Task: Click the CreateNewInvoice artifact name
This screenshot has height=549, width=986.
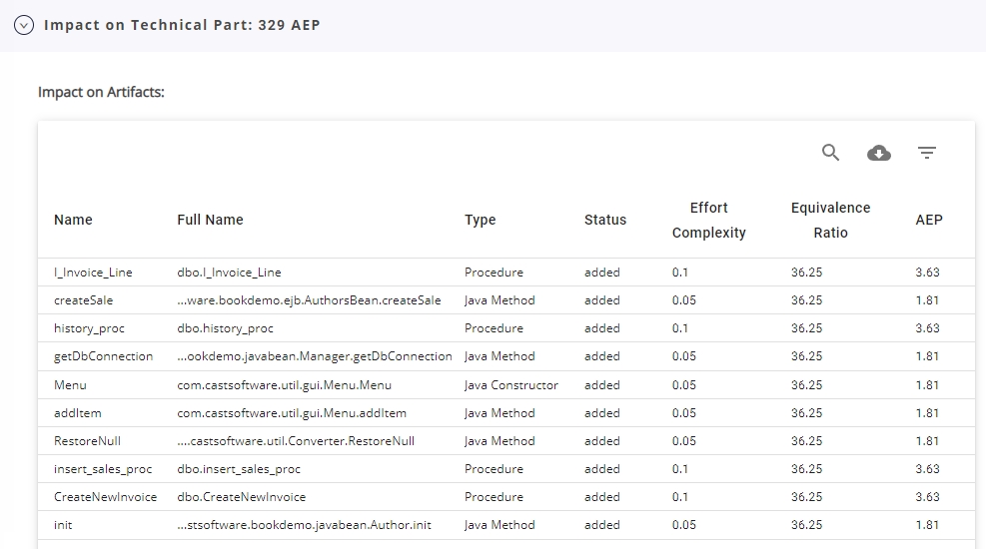Action: coord(105,497)
